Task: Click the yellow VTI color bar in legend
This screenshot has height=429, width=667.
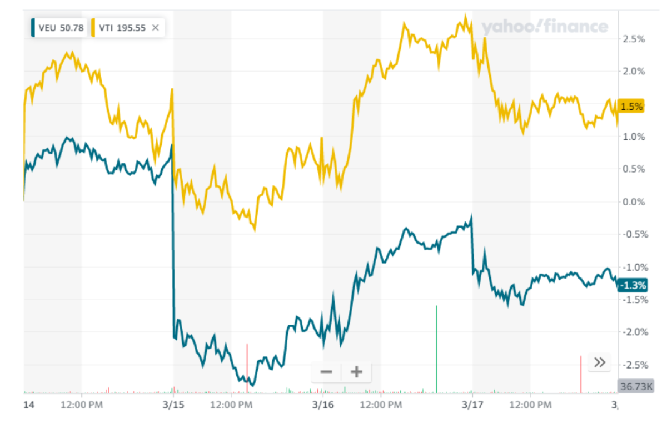Action: pos(94,27)
